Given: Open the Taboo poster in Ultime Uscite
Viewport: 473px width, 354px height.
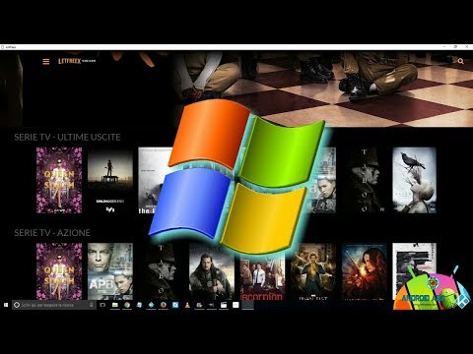Looking at the screenshot, I should [364, 180].
